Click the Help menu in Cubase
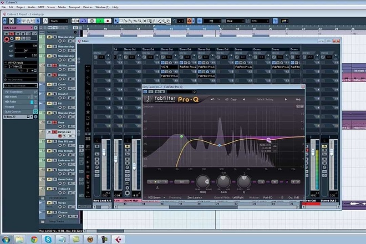366x244 pixels. [x=115, y=7]
